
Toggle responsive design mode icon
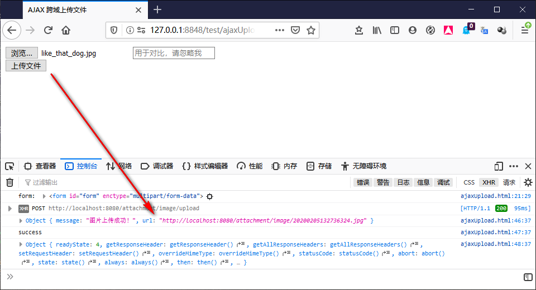[x=499, y=166]
